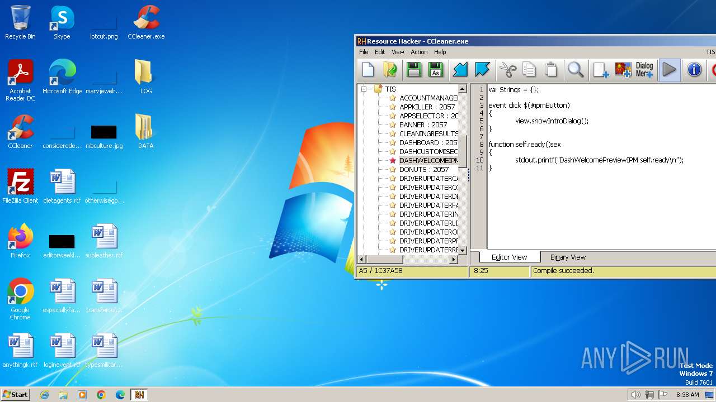Click the tree horizontal scroll left arrow

pos(361,260)
